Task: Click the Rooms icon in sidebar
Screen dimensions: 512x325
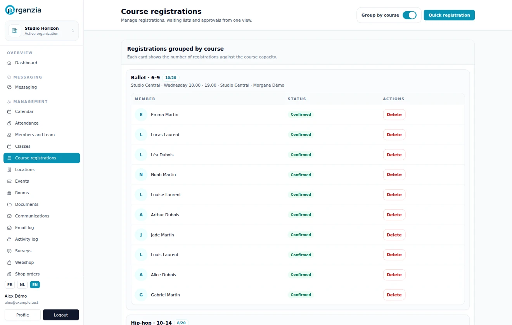Action: [9, 193]
